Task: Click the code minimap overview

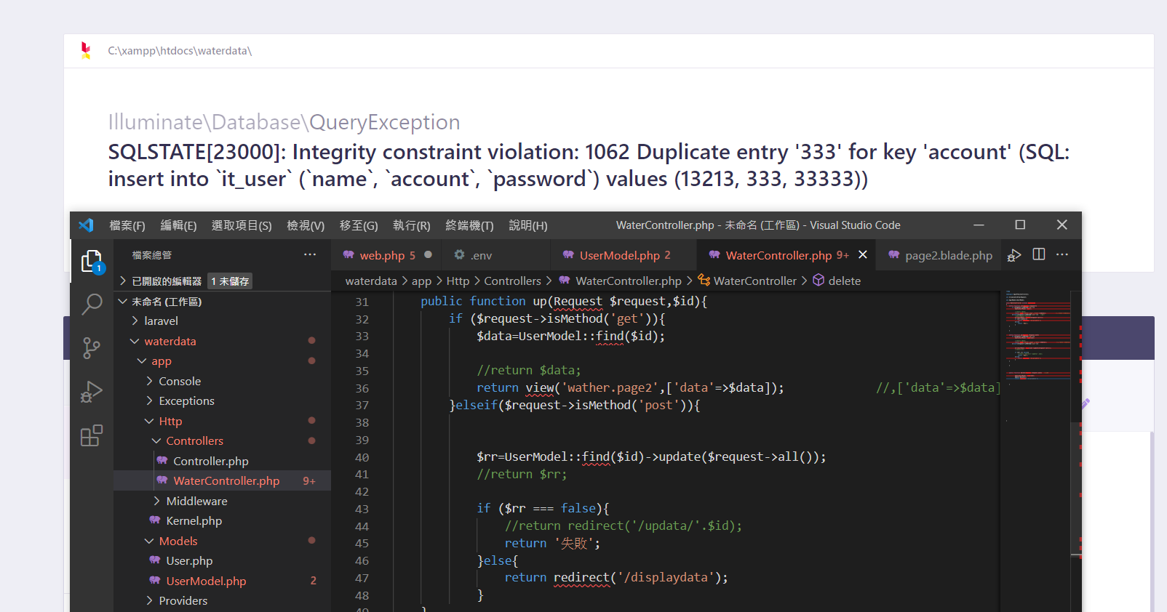Action: pyautogui.click(x=1038, y=334)
